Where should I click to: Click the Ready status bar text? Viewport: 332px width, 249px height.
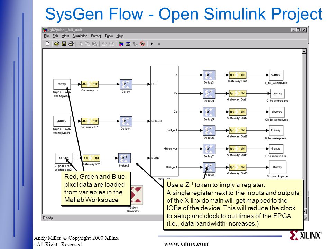(48, 218)
